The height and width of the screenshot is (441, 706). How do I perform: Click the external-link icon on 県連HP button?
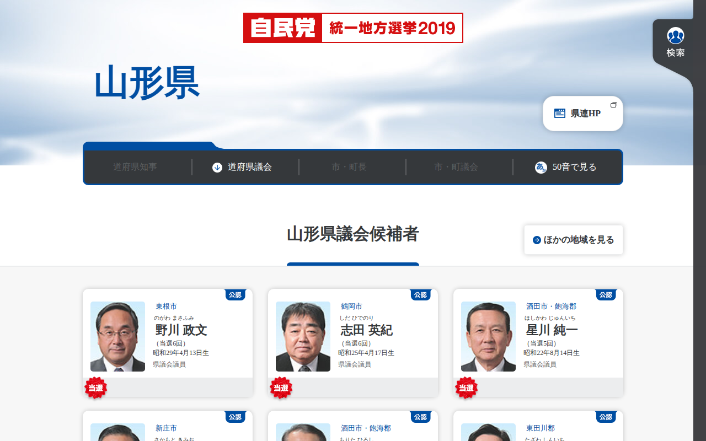[x=613, y=105]
